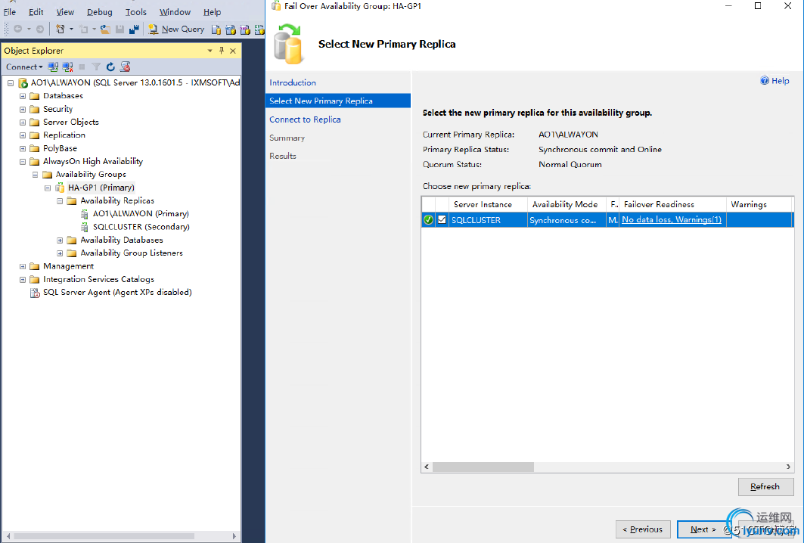Image resolution: width=804 pixels, height=543 pixels.
Task: Click the Navigate Forward arrow icon
Action: pos(39,29)
